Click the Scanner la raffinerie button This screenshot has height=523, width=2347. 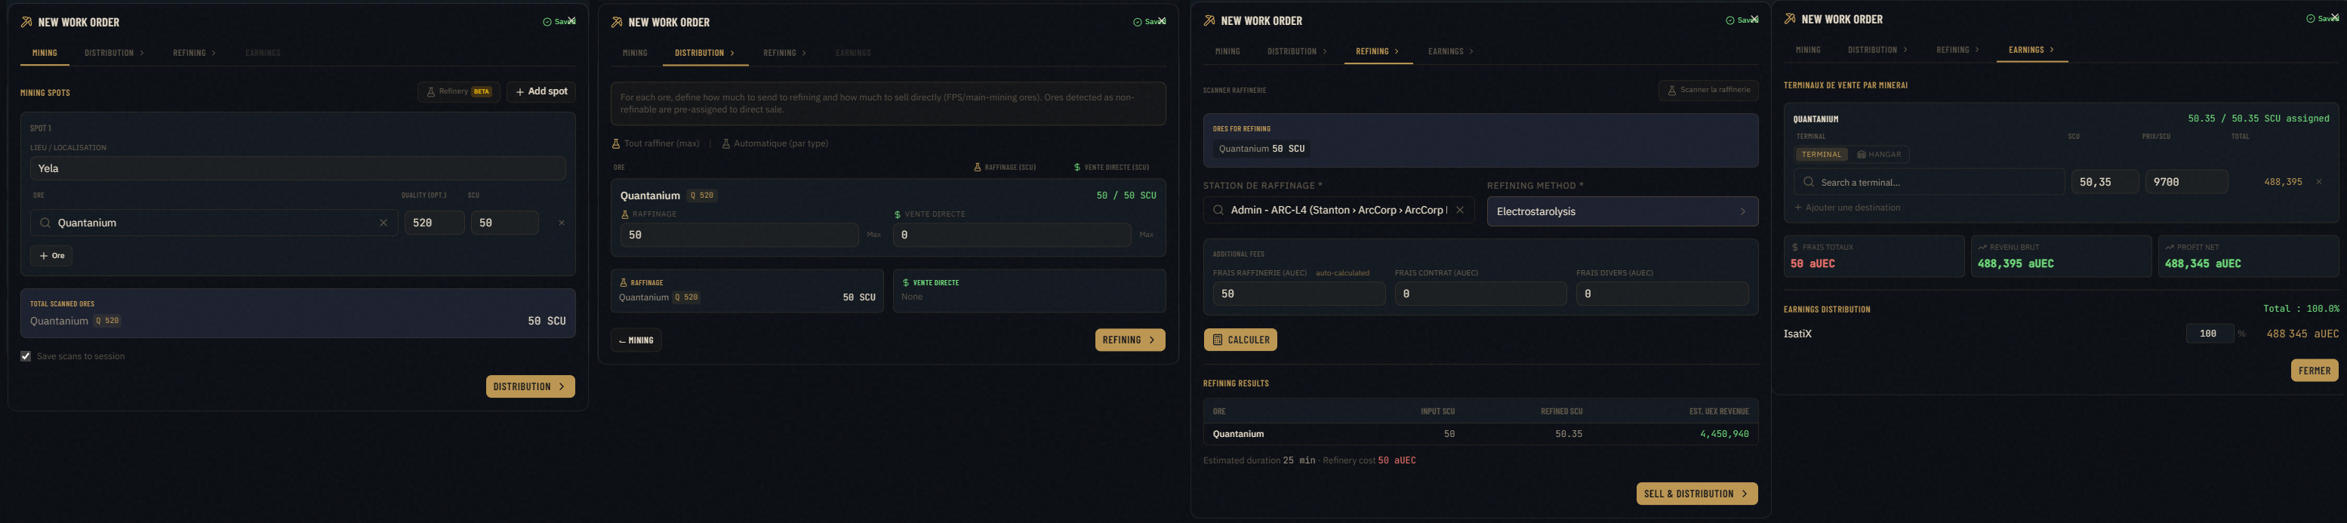point(1708,91)
